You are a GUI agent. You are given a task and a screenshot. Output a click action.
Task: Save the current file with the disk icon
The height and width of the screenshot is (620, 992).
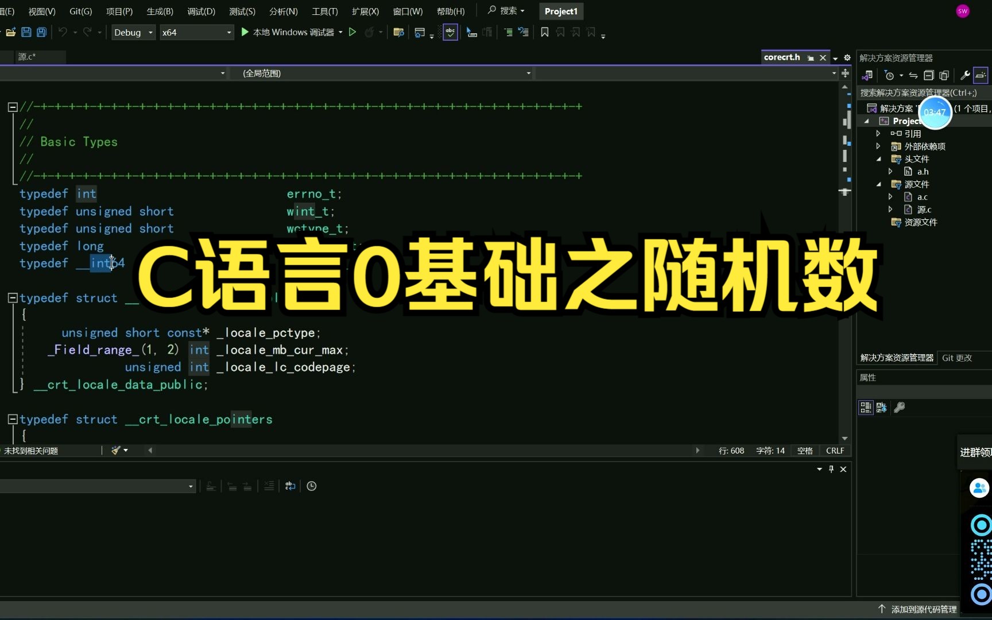26,32
